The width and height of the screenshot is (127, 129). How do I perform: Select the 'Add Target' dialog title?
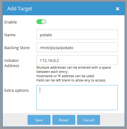20,9
